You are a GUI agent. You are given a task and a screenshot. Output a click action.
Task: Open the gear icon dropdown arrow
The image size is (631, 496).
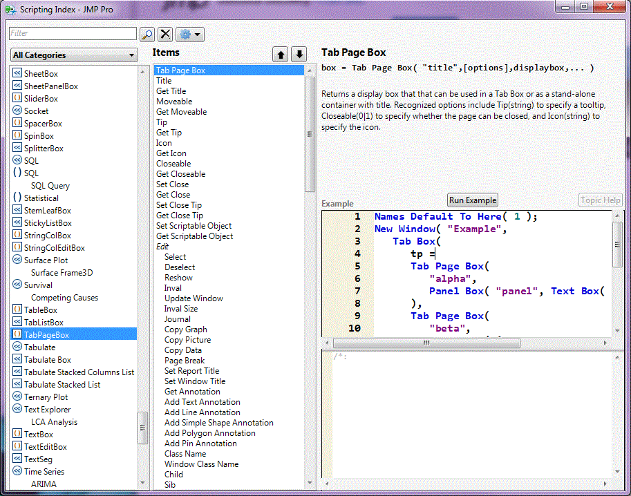point(196,33)
